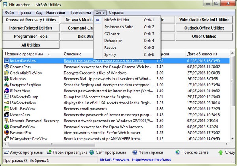Click the PasswordFox icon
Screen dimensions: 237x166
click(x=6, y=133)
